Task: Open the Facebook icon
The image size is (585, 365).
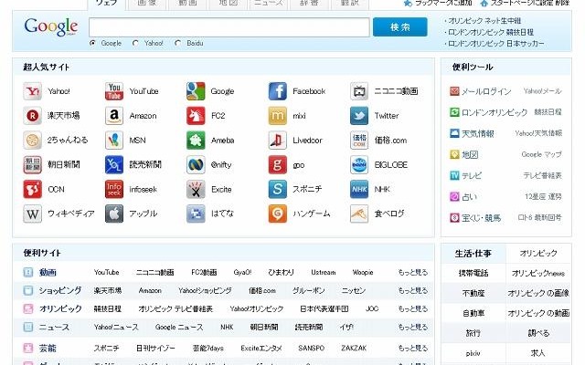Action: click(278, 91)
